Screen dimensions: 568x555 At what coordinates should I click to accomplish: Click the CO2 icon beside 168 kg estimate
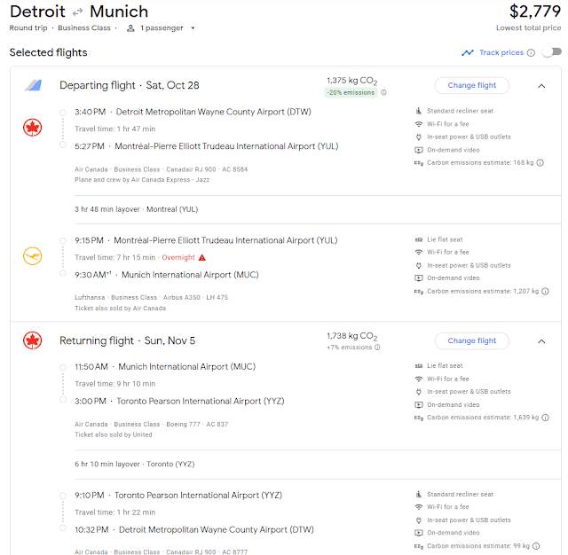(418, 163)
